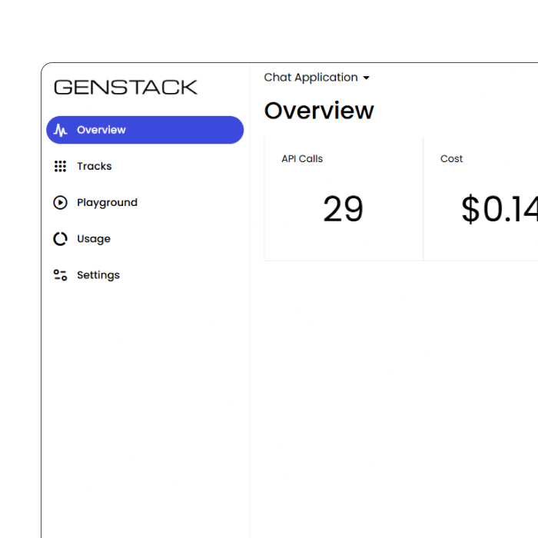Select the Overview menu item label
The height and width of the screenshot is (538, 538).
[x=101, y=131]
